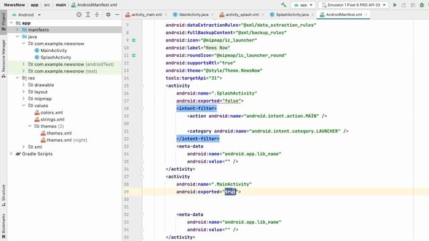429x241 pixels.
Task: Click AndroidManifest.xml breadcrumb
Action: tap(94, 5)
